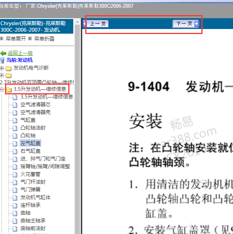Click the tree panel scrollbar up arrow
Image resolution: width=233 pixels, height=234 pixels.
77,22
